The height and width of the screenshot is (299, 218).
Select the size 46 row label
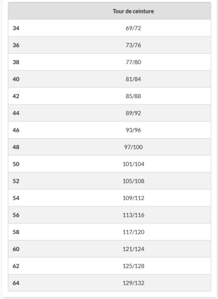pyautogui.click(x=16, y=130)
